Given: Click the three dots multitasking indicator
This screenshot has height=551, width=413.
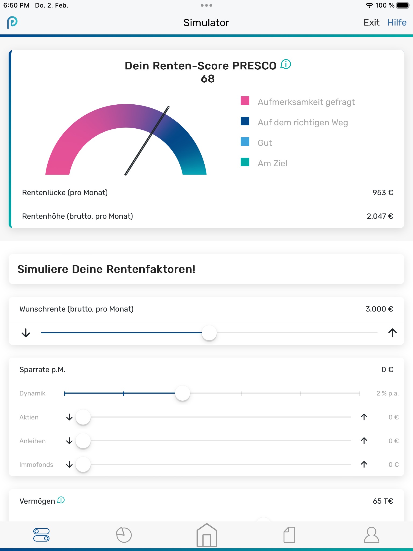Looking at the screenshot, I should click(x=206, y=5).
